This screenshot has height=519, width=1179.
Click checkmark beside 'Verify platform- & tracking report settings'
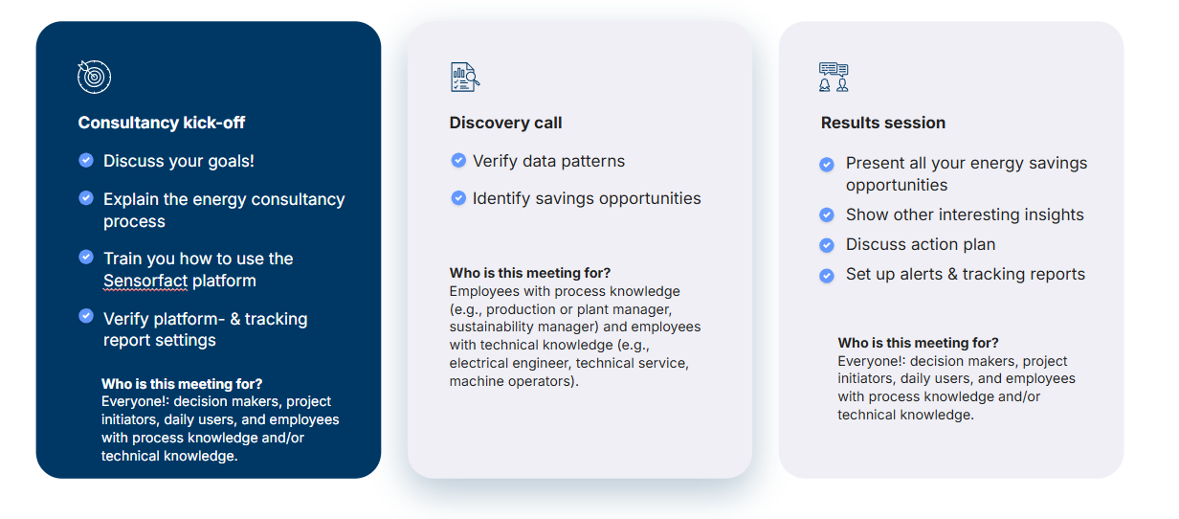click(x=86, y=316)
